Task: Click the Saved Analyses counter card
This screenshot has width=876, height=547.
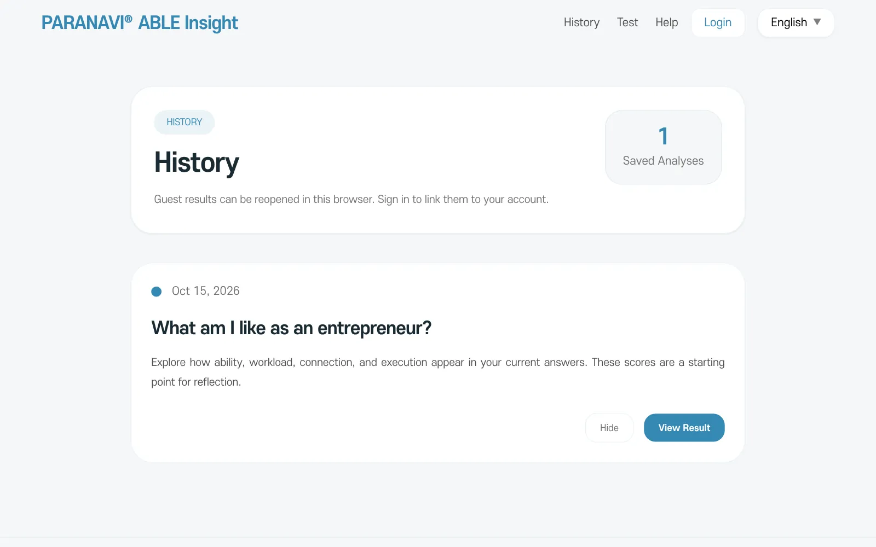Action: coord(663,147)
